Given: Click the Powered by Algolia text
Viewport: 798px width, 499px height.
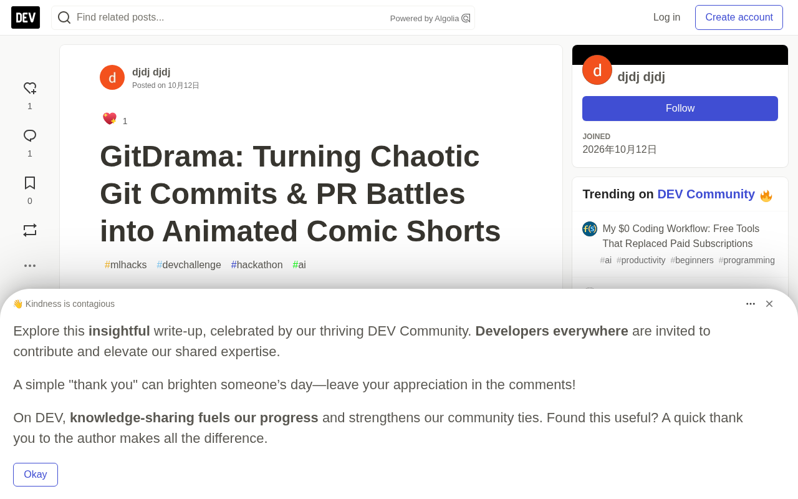Looking at the screenshot, I should [425, 19].
